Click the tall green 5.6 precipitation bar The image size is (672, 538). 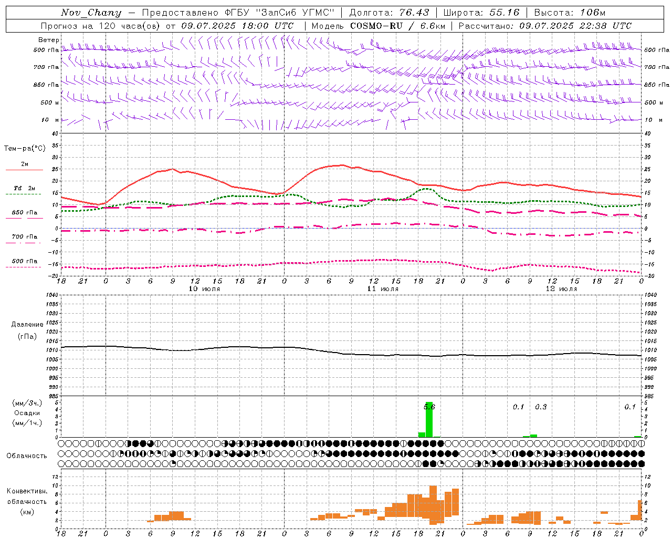coord(429,419)
